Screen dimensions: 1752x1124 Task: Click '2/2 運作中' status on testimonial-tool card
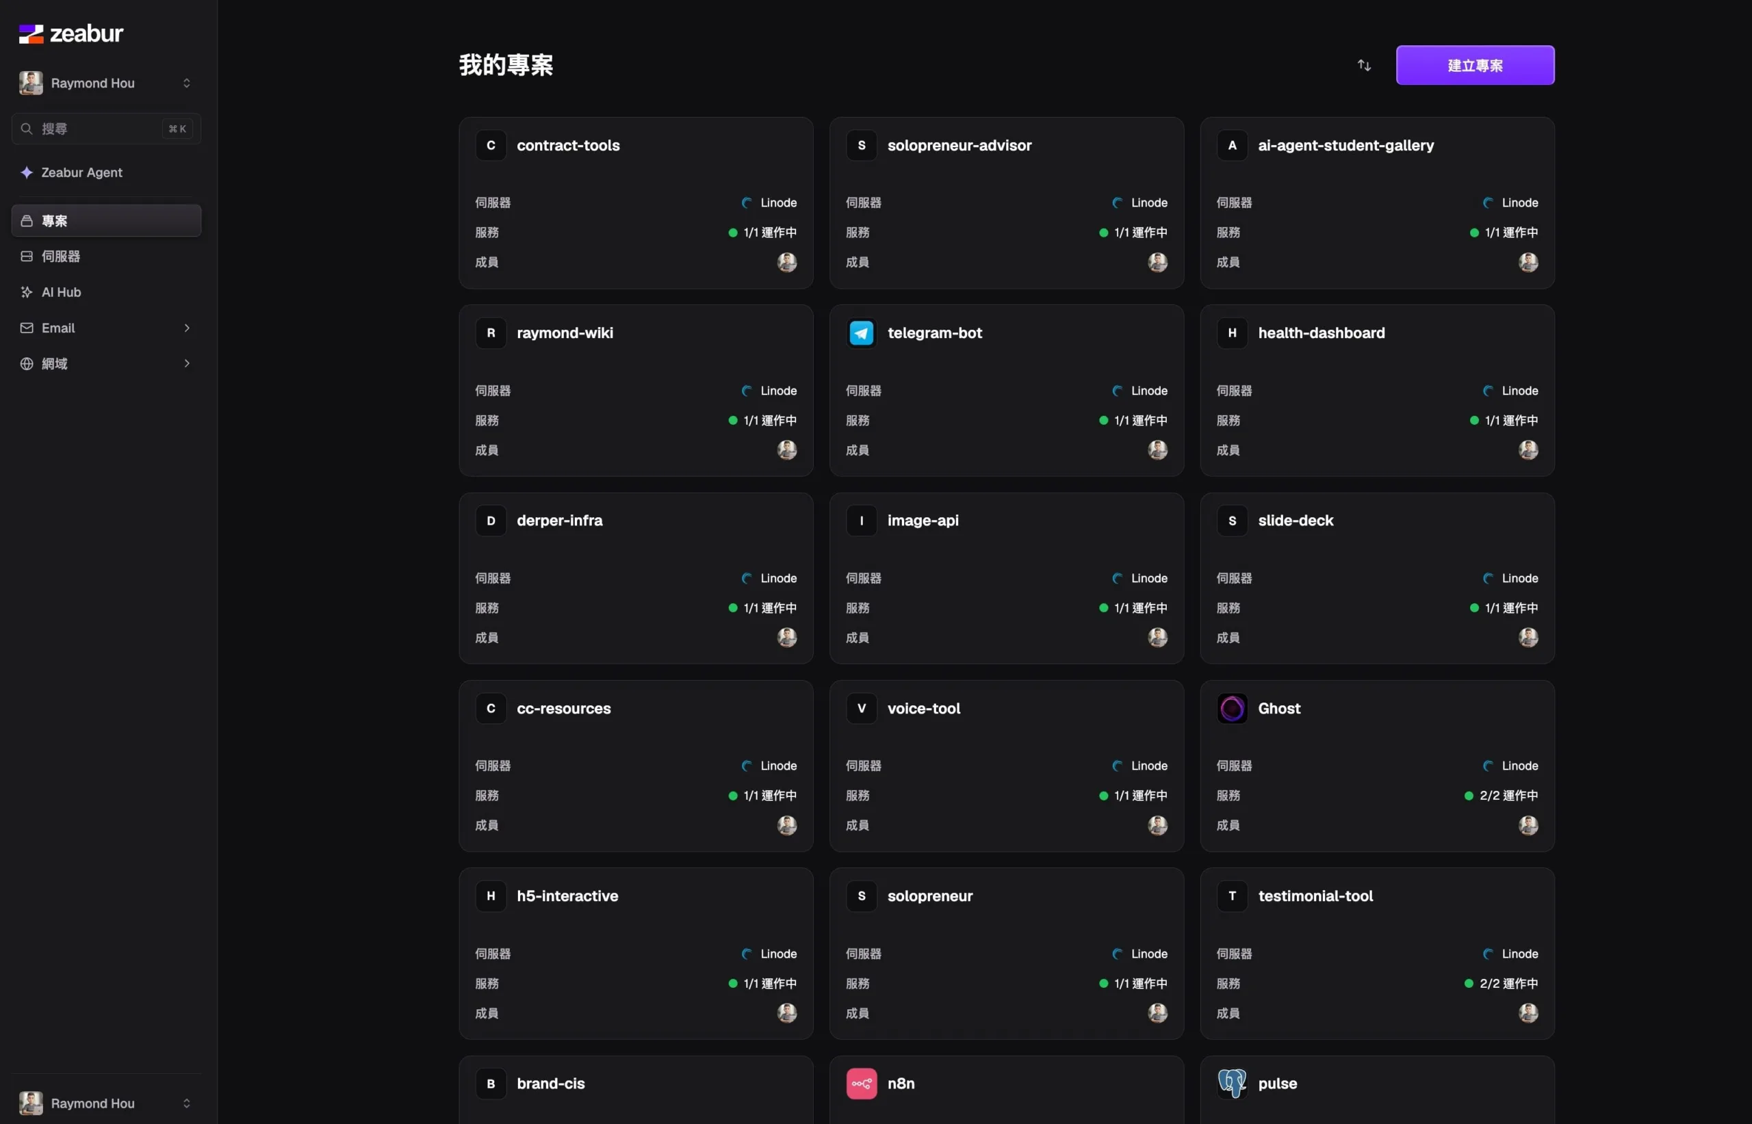click(1501, 983)
